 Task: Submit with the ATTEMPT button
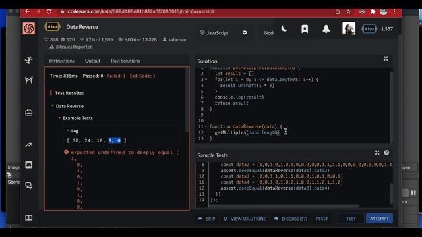click(x=379, y=219)
